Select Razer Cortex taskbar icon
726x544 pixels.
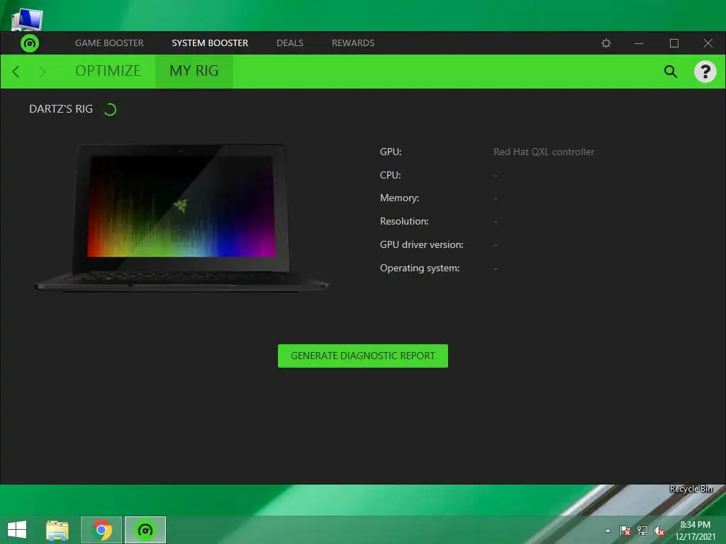pyautogui.click(x=145, y=530)
